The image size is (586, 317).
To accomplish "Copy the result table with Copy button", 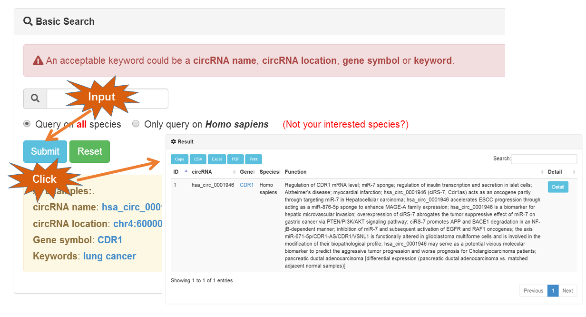I will pyautogui.click(x=179, y=159).
